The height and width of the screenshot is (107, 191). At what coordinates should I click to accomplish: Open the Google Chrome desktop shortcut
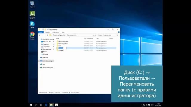click(x=32, y=36)
